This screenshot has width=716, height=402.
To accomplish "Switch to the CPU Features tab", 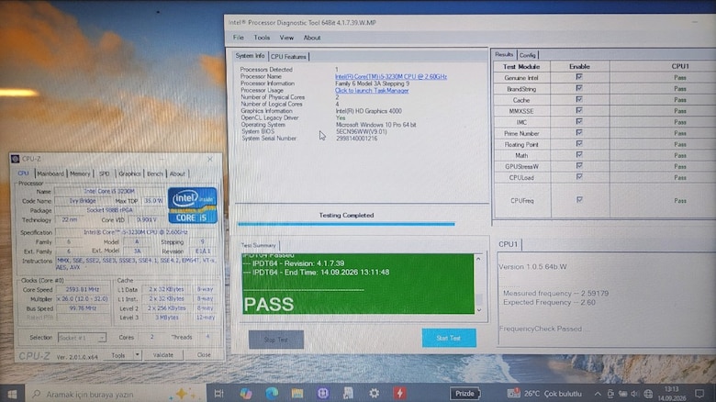I will point(288,57).
